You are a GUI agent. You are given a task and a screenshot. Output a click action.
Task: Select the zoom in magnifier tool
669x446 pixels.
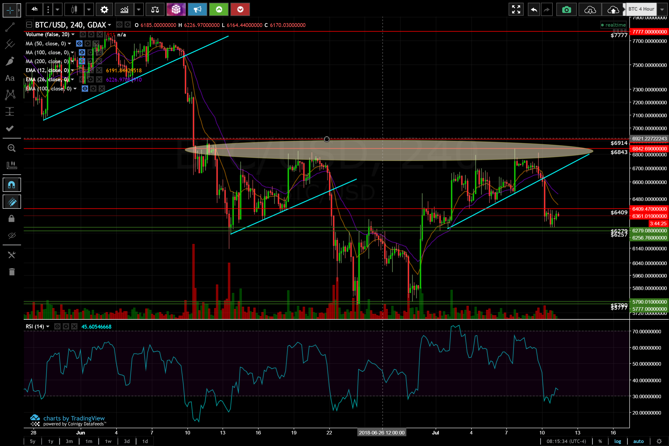(x=12, y=148)
